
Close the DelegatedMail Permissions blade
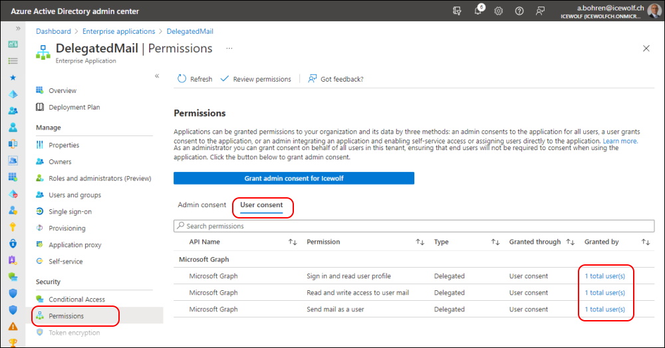tap(646, 48)
